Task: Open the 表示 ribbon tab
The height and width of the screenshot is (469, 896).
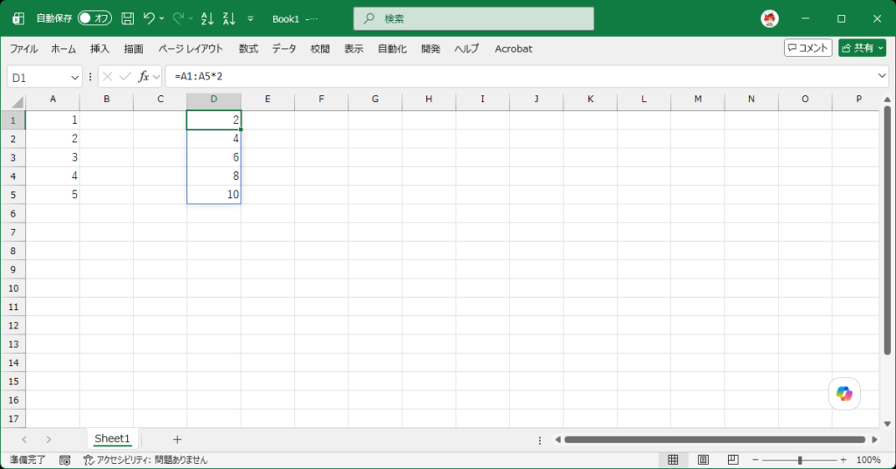Action: click(x=353, y=49)
